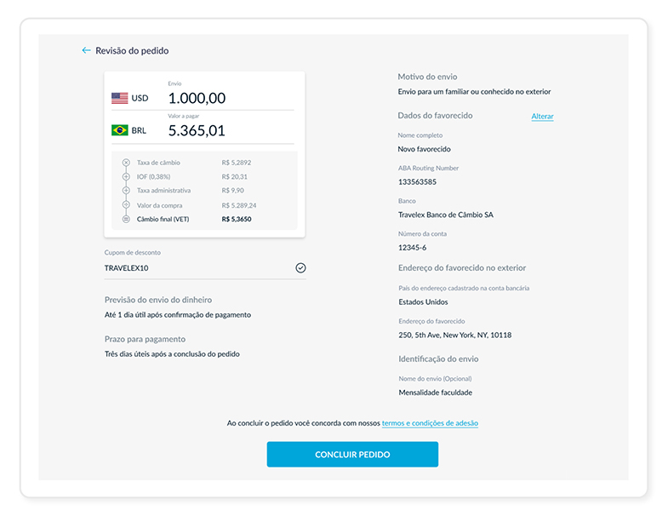Open the termos e condições de adesão link
This screenshot has height=516, width=668.
[436, 423]
